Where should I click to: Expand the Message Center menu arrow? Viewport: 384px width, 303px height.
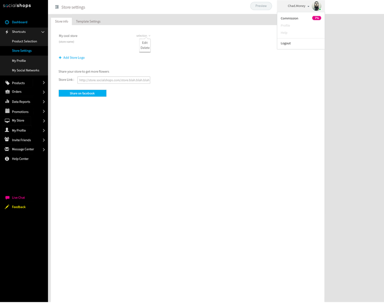[44, 149]
